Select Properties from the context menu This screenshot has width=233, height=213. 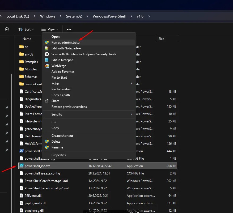58,155
